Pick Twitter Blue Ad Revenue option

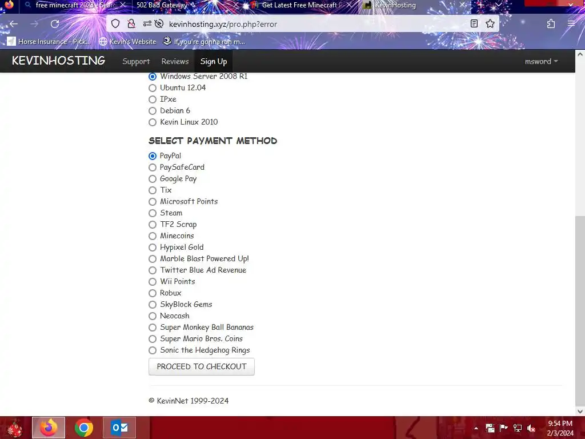[x=152, y=270]
